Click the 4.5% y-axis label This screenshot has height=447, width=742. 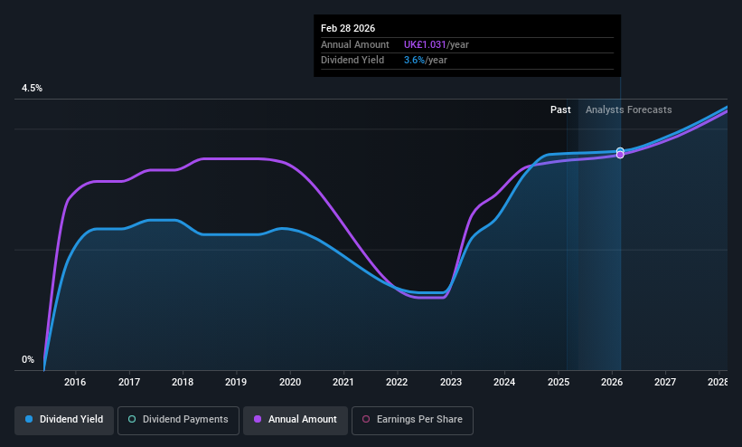(32, 88)
